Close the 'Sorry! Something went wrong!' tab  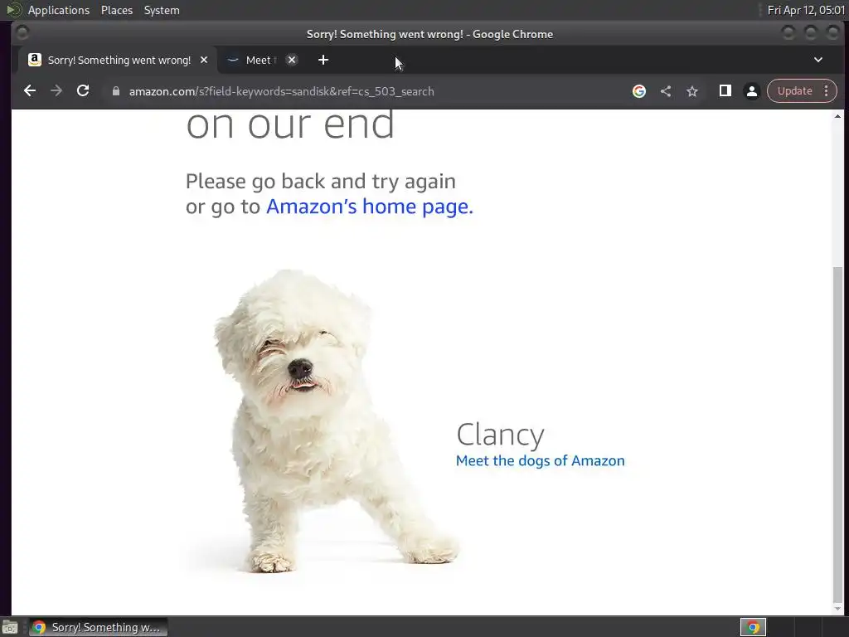(x=204, y=60)
